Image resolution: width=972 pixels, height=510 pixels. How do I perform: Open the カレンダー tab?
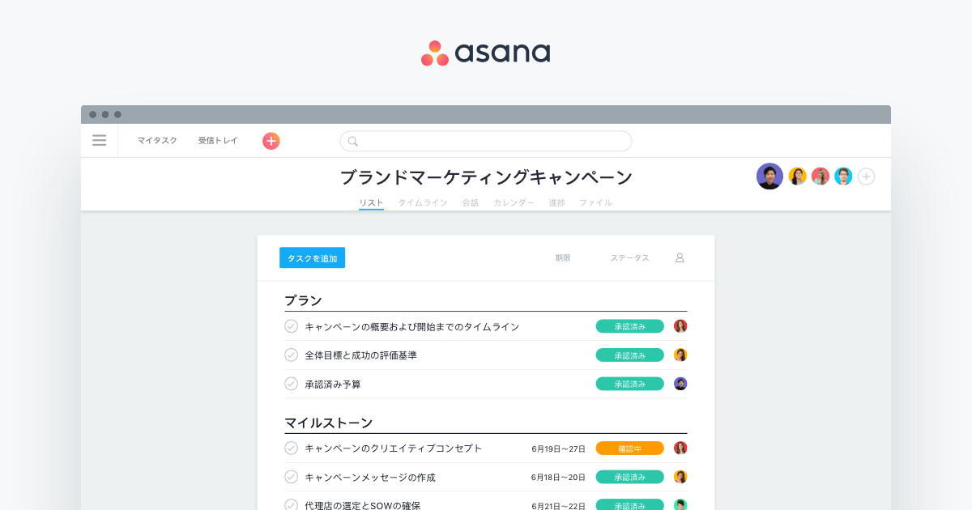[x=513, y=202]
